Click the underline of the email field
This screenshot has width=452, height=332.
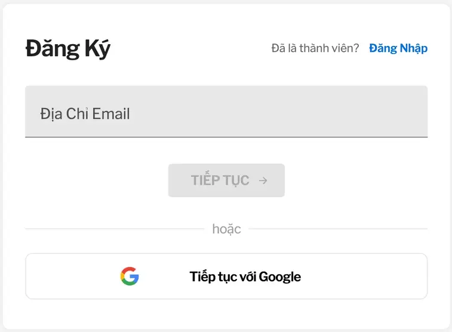[226, 137]
